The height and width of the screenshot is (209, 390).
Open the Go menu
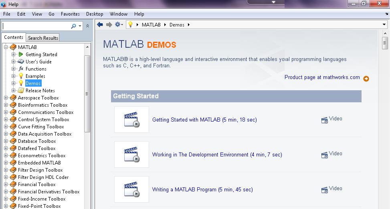(x=51, y=14)
